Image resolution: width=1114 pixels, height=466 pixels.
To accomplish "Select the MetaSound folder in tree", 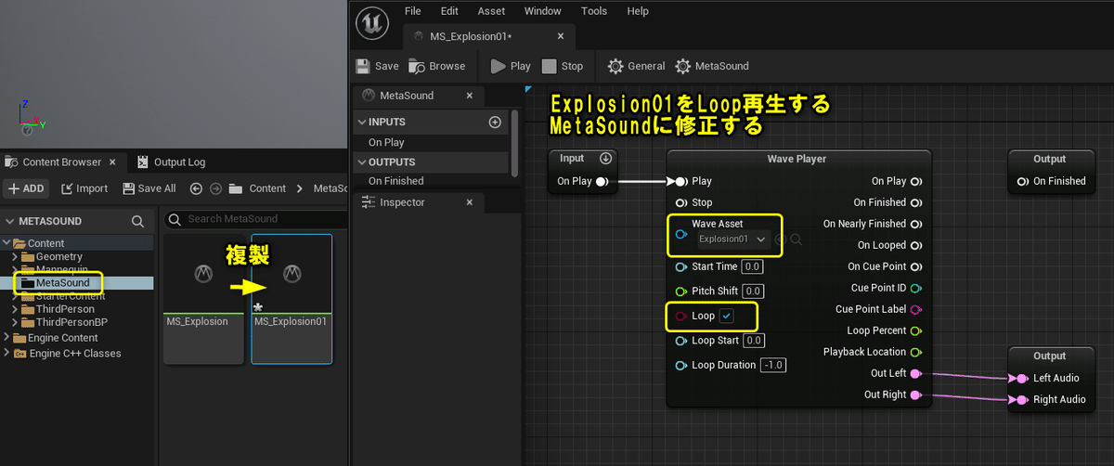I will 63,282.
